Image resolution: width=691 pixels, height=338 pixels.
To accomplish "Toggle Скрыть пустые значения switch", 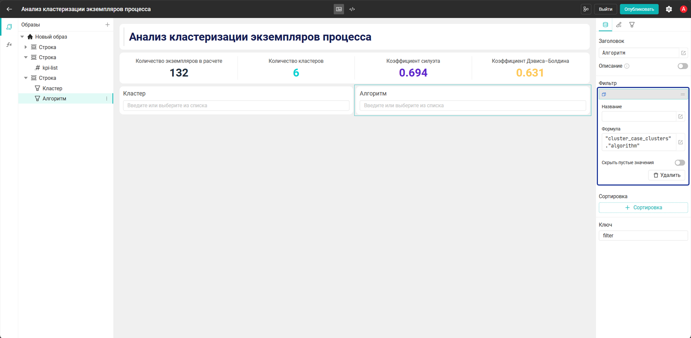I will [680, 163].
